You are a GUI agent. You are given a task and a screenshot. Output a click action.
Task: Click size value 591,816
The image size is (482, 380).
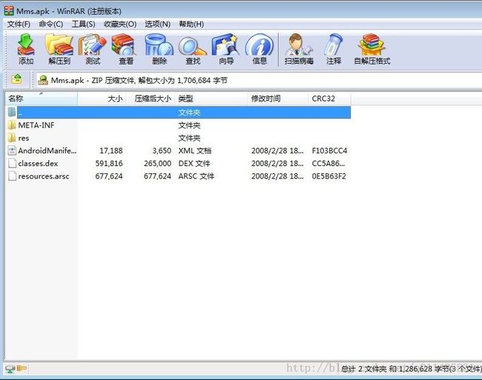(x=109, y=164)
